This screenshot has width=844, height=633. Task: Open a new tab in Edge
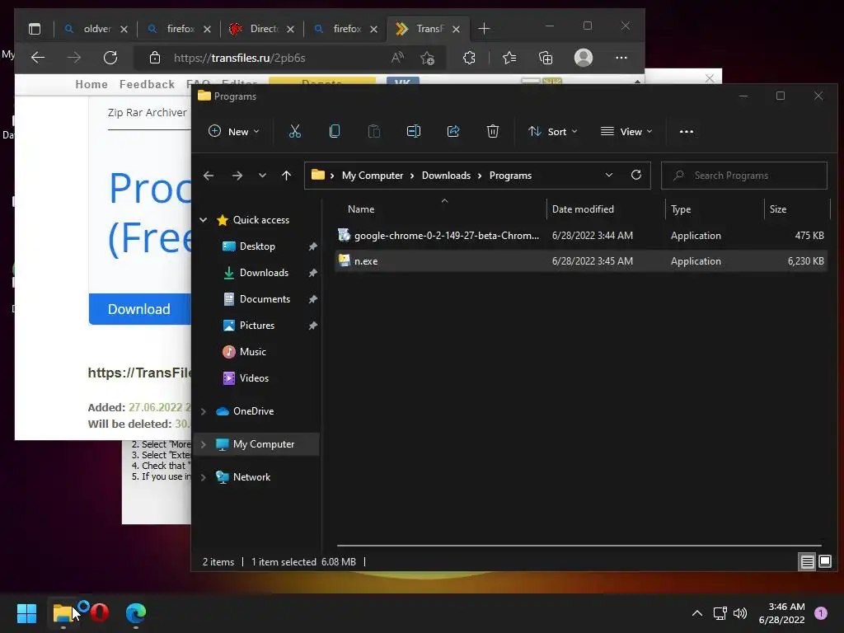[x=484, y=29]
